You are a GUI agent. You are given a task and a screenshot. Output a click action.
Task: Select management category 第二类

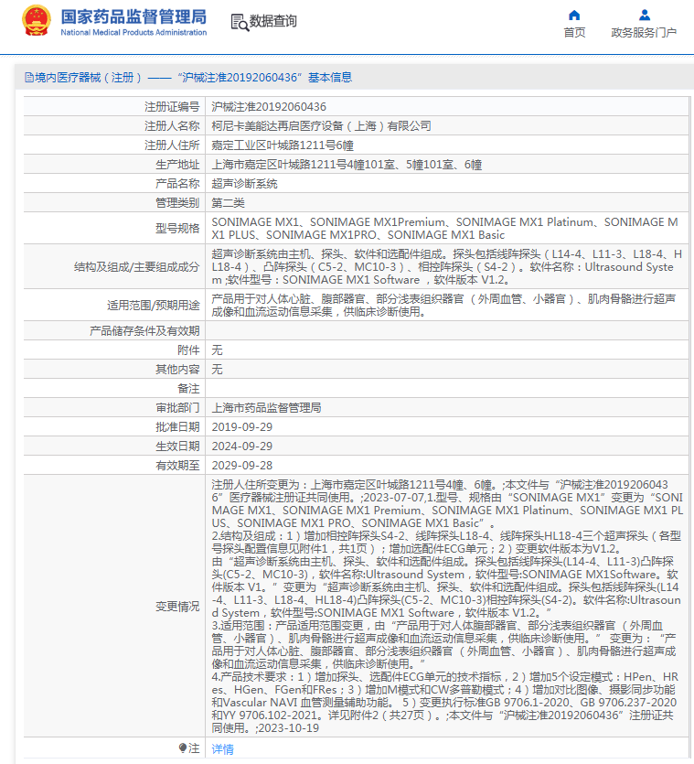[x=228, y=203]
